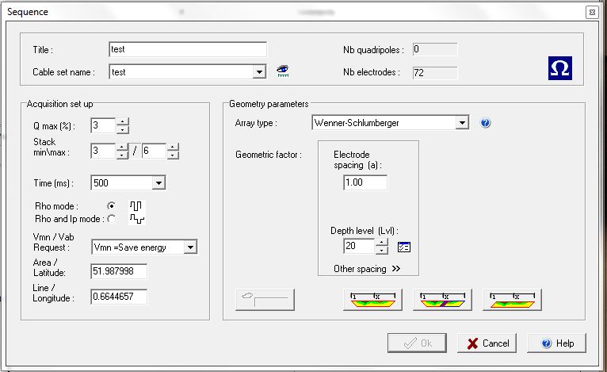Viewport: 607px width, 372px height.
Task: Click the Help button
Action: pyautogui.click(x=556, y=343)
